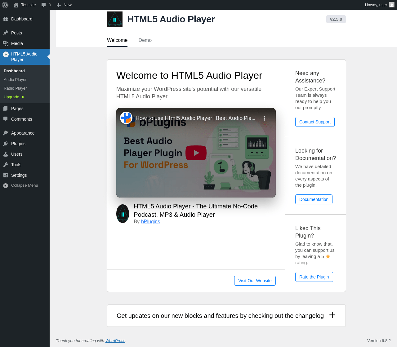Click the Collapse Menu arrow icon
This screenshot has width=397, height=347.
click(x=6, y=185)
